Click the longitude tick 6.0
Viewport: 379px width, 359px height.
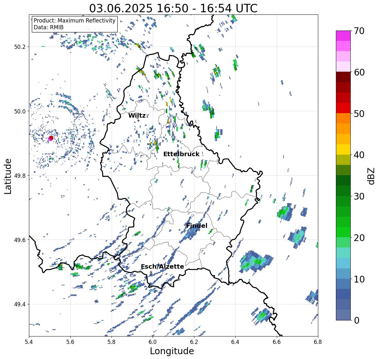click(x=153, y=342)
